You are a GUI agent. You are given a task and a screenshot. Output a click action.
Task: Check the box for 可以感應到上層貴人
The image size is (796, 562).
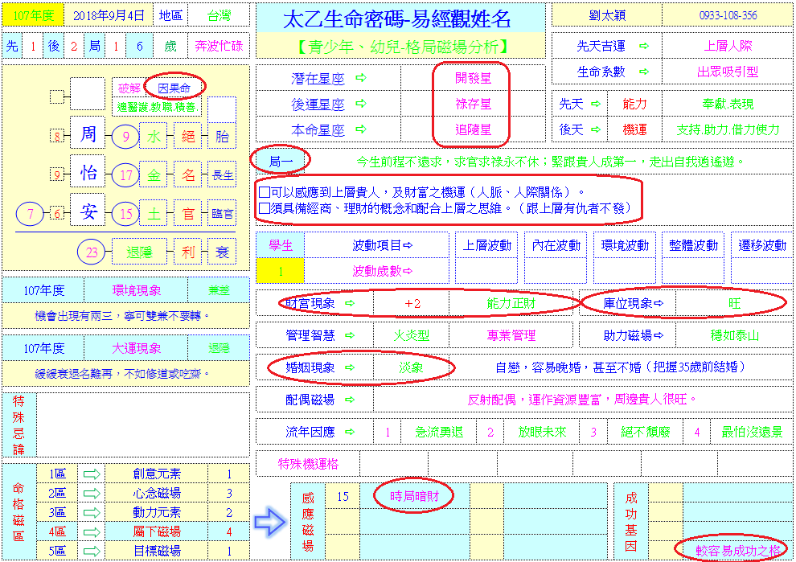pyautogui.click(x=265, y=192)
